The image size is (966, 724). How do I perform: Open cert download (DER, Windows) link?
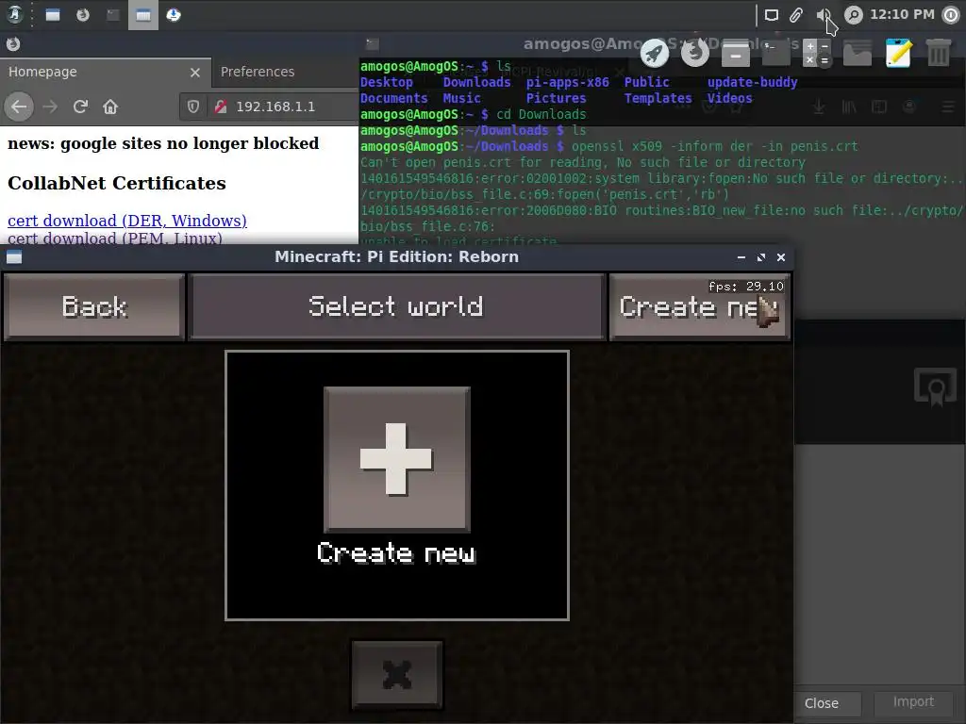click(127, 221)
